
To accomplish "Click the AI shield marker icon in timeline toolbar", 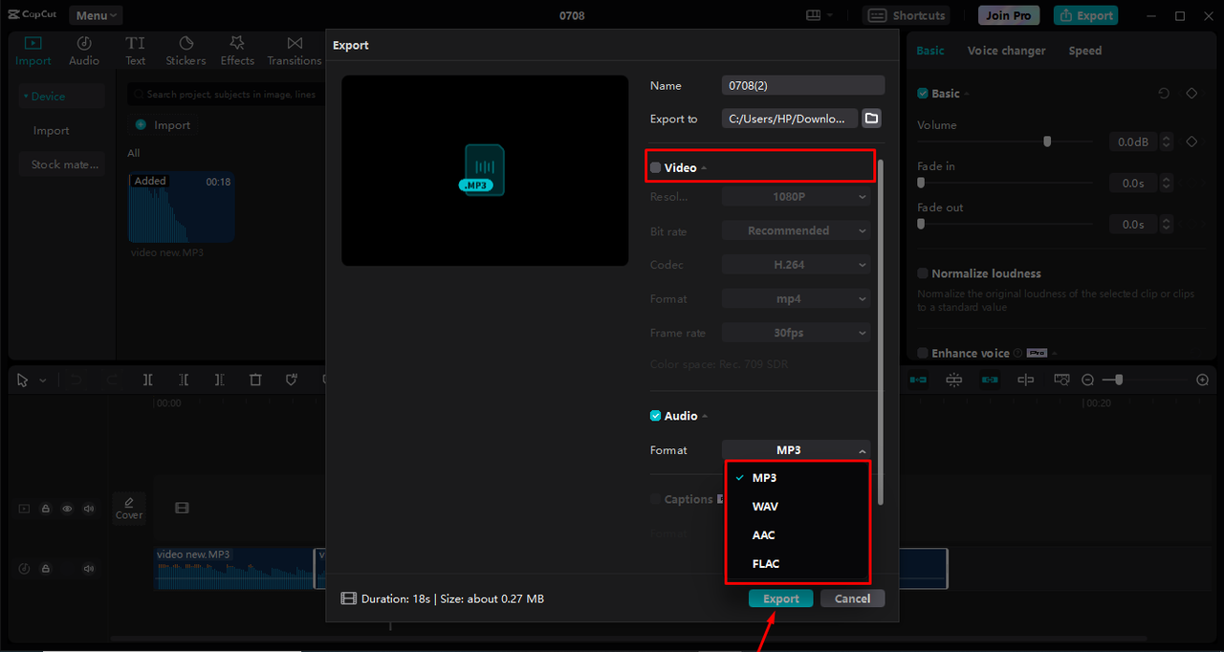I will click(292, 380).
